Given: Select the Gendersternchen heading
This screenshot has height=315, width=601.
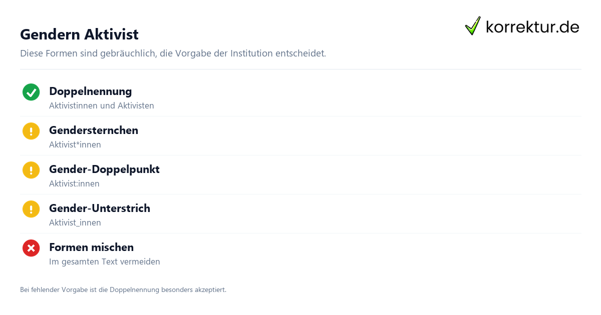Looking at the screenshot, I should pos(94,130).
